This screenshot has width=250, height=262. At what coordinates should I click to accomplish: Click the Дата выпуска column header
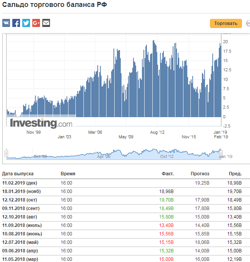point(18,174)
